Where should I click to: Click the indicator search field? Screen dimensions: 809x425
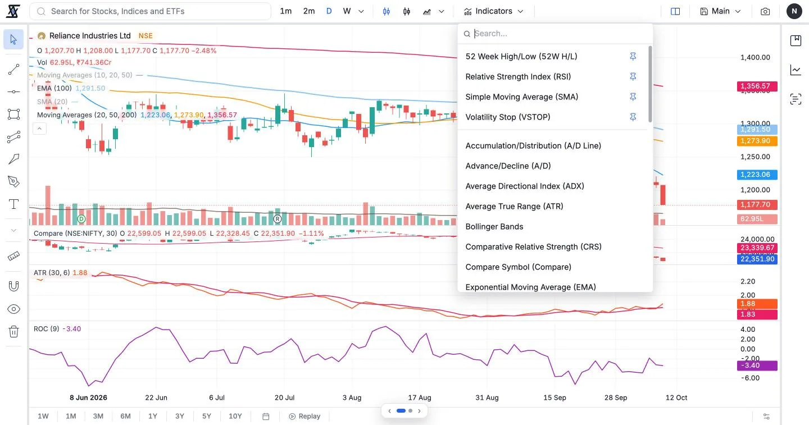tap(555, 34)
